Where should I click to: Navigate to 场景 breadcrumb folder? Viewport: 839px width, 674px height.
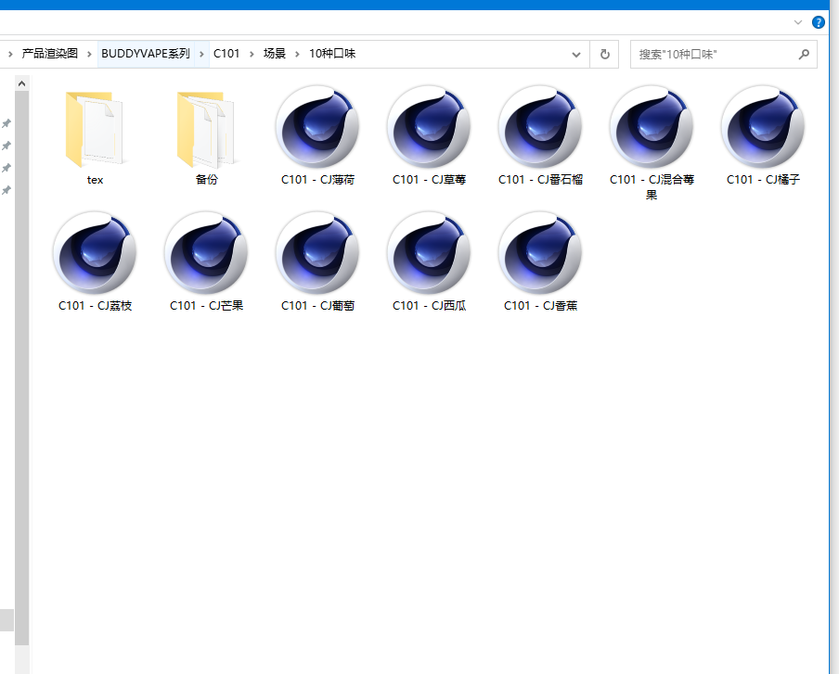click(x=275, y=54)
